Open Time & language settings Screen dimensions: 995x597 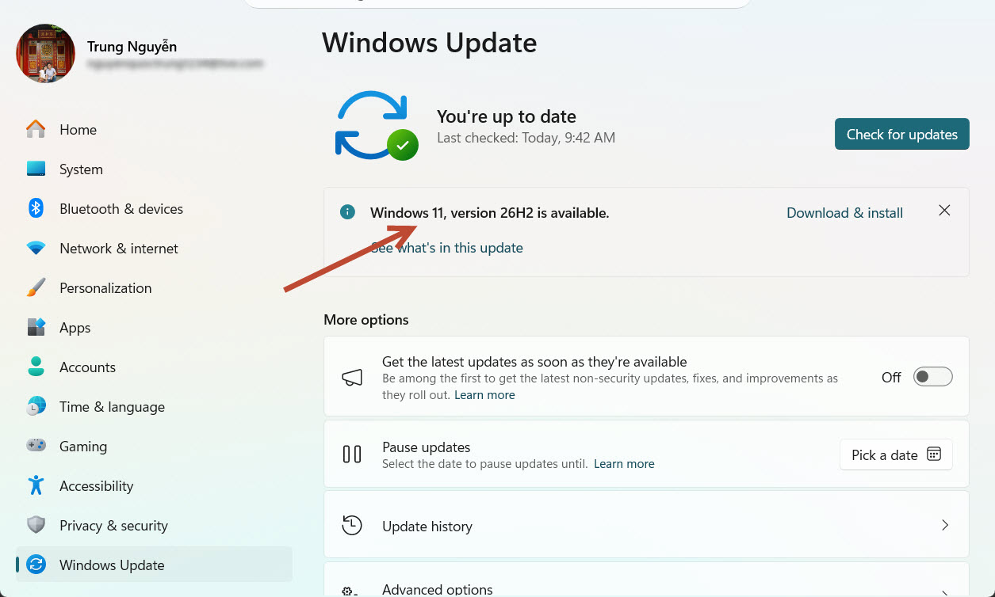coord(154,406)
